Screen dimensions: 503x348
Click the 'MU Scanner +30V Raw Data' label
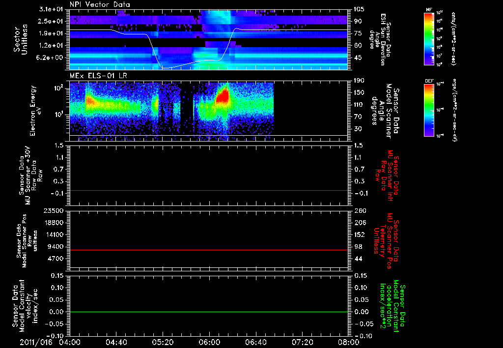(x=30, y=175)
